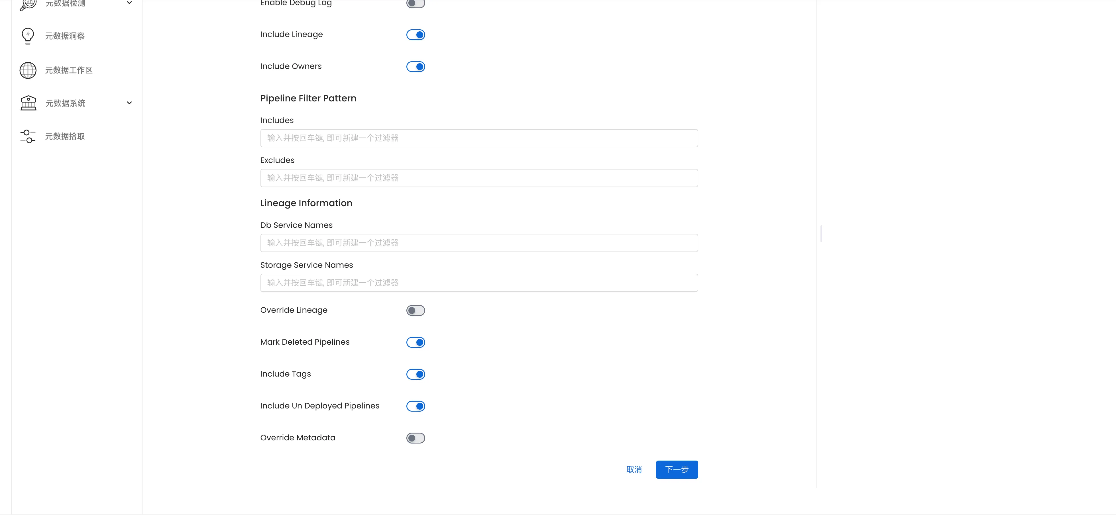Image resolution: width=1116 pixels, height=515 pixels.
Task: Switch off Mark Deleted Pipelines
Action: coord(416,343)
